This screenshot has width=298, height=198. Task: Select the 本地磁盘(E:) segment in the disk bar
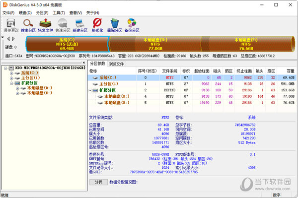coord(246,44)
